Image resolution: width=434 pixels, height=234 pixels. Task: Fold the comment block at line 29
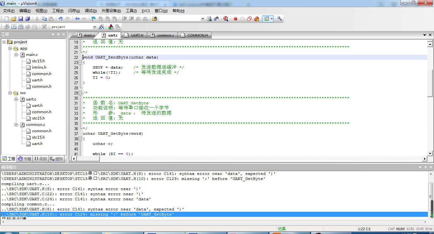pos(80,93)
